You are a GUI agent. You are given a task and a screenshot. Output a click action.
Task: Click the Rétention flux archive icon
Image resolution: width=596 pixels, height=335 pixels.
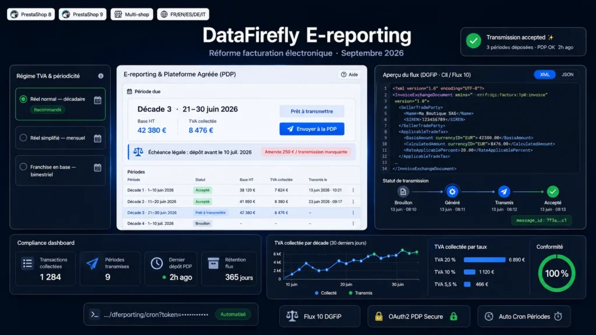[x=213, y=263]
